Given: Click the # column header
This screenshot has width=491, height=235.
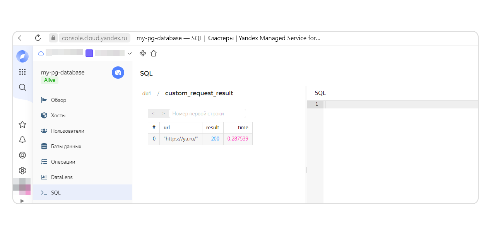Looking at the screenshot, I should point(154,128).
